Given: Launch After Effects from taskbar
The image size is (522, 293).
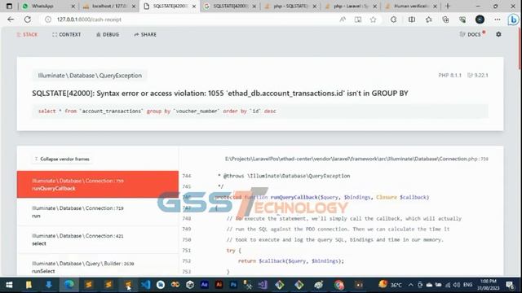Looking at the screenshot, I should point(204,285).
